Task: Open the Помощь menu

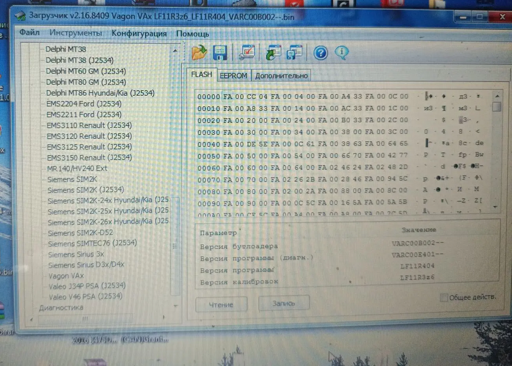Action: [x=193, y=34]
